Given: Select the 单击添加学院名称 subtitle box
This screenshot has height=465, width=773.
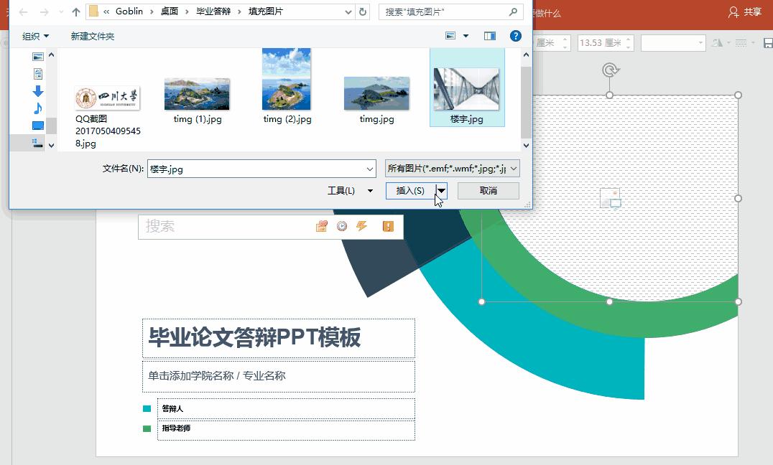Looking at the screenshot, I should point(279,376).
